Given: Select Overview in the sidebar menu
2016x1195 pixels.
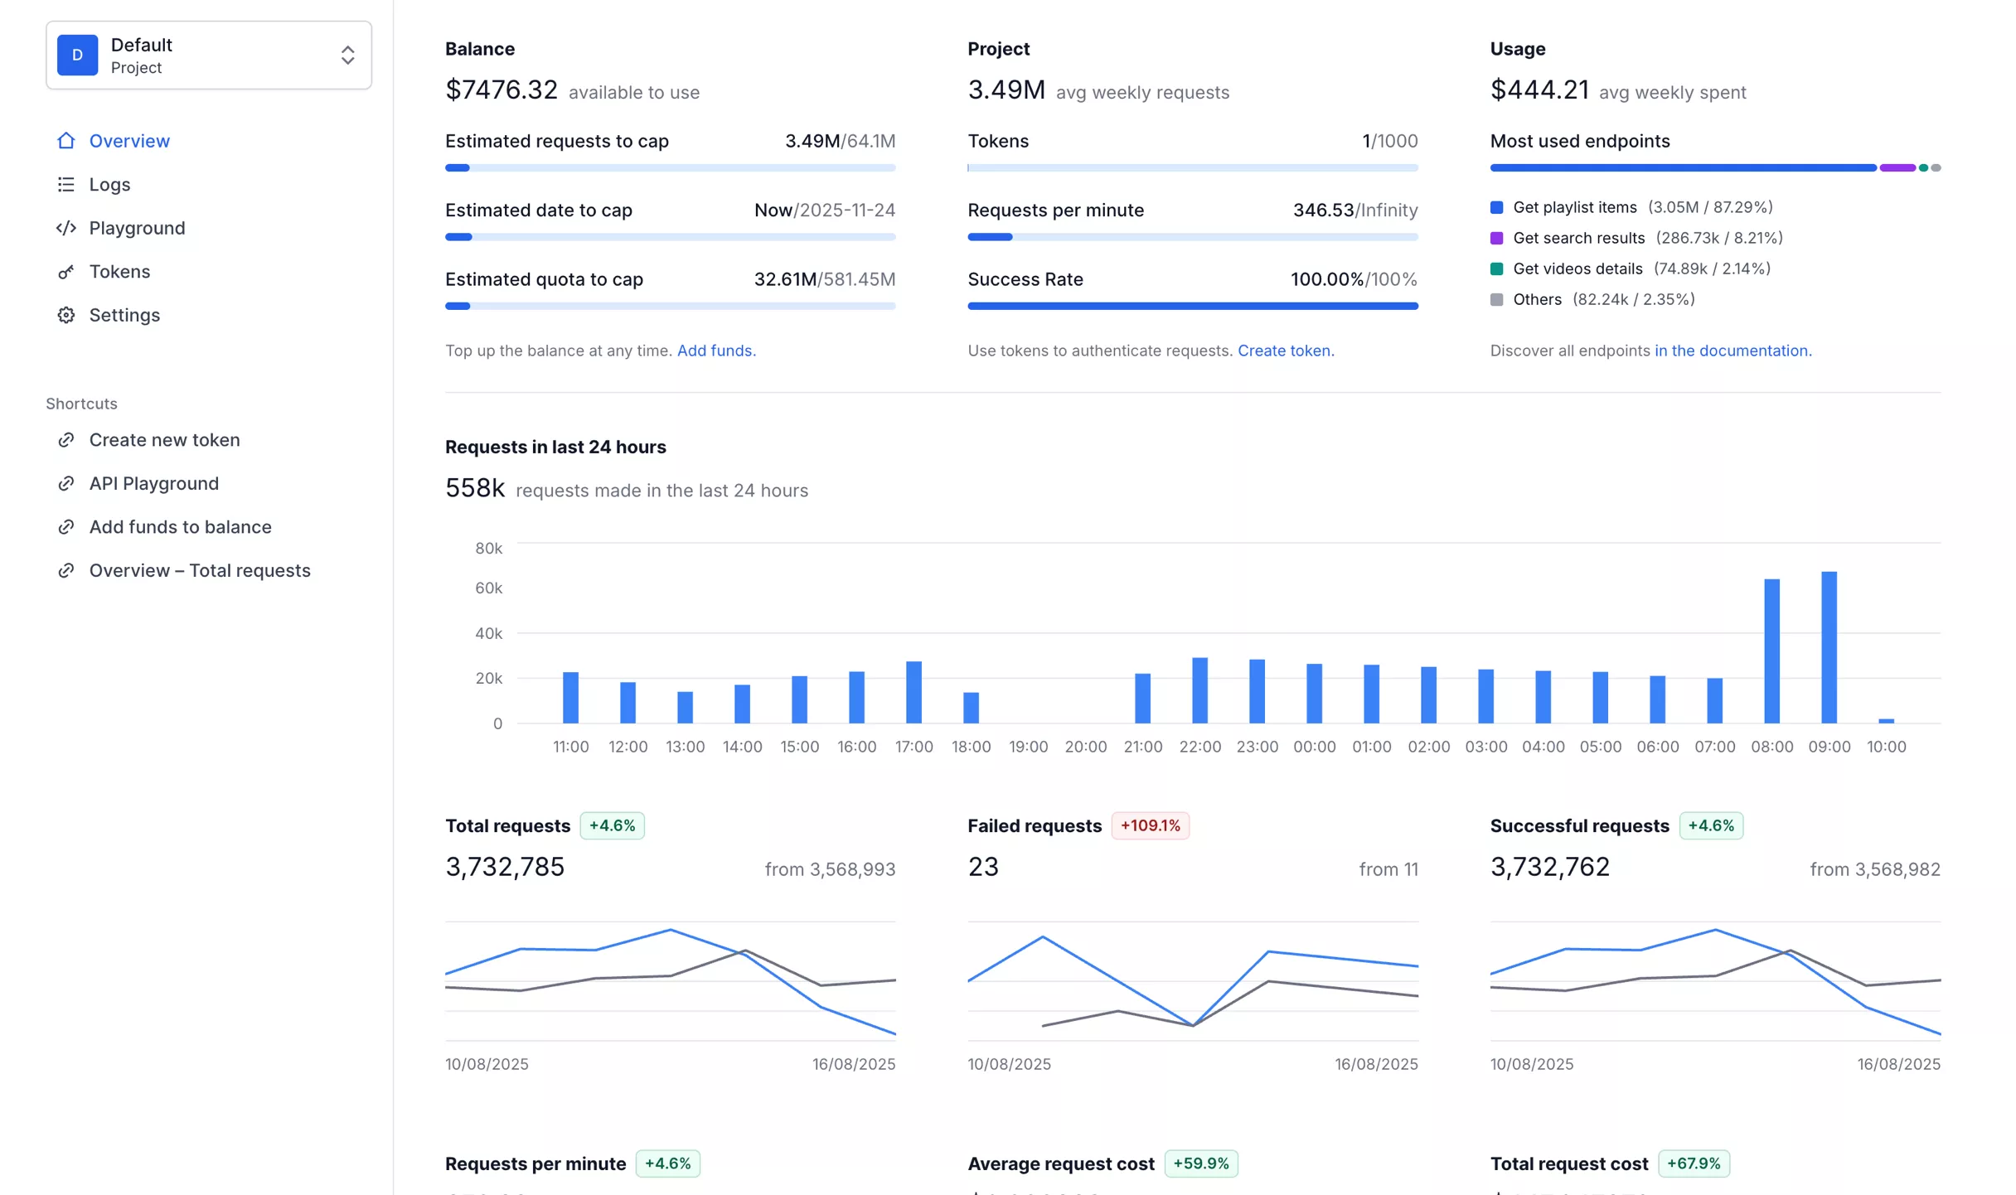Looking at the screenshot, I should pyautogui.click(x=128, y=141).
